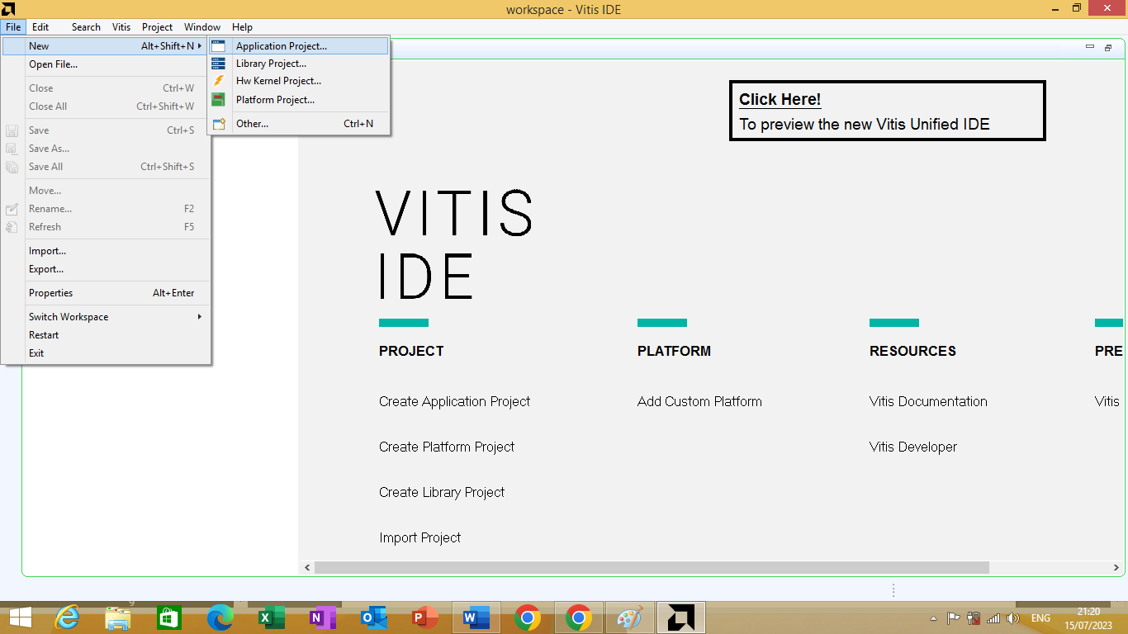1128x634 pixels.
Task: Click Create Library Project link
Action: click(442, 492)
